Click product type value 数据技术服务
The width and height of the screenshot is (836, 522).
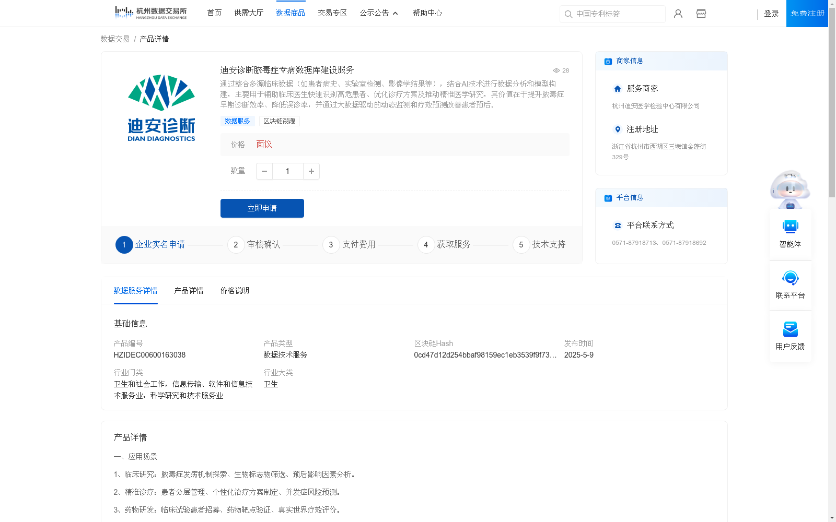(285, 355)
